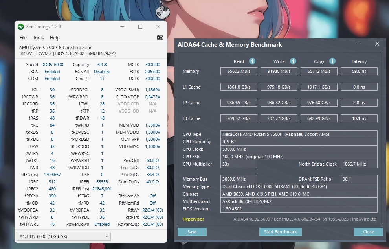Click L3 Cache Latency value 10.1 ns
This screenshot has width=389, height=249.
pos(359,118)
